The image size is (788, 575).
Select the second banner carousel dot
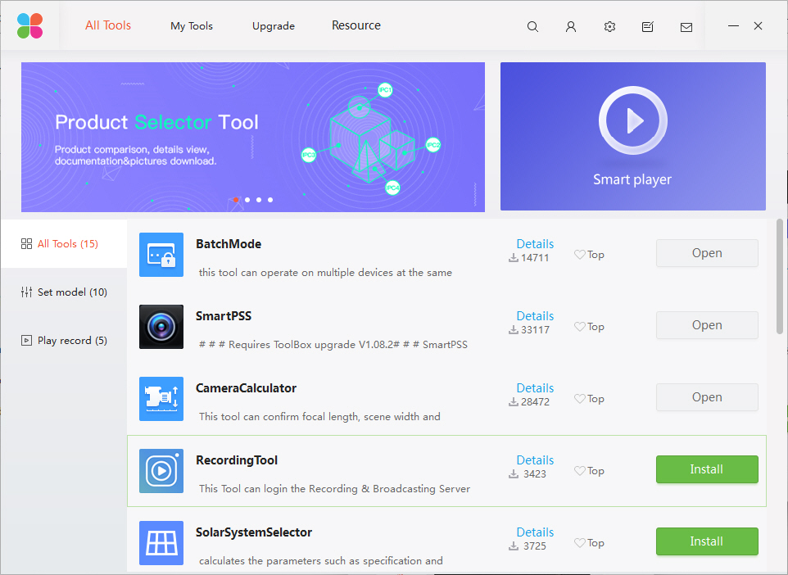point(247,200)
